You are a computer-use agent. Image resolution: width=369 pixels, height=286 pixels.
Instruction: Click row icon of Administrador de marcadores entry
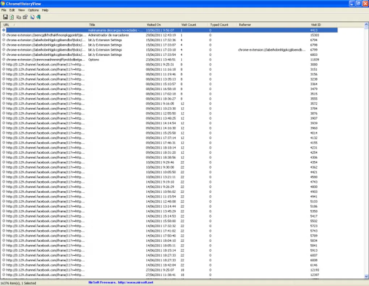pos(4,35)
